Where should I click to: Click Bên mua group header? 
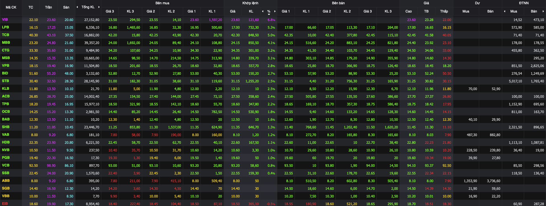[162, 3]
